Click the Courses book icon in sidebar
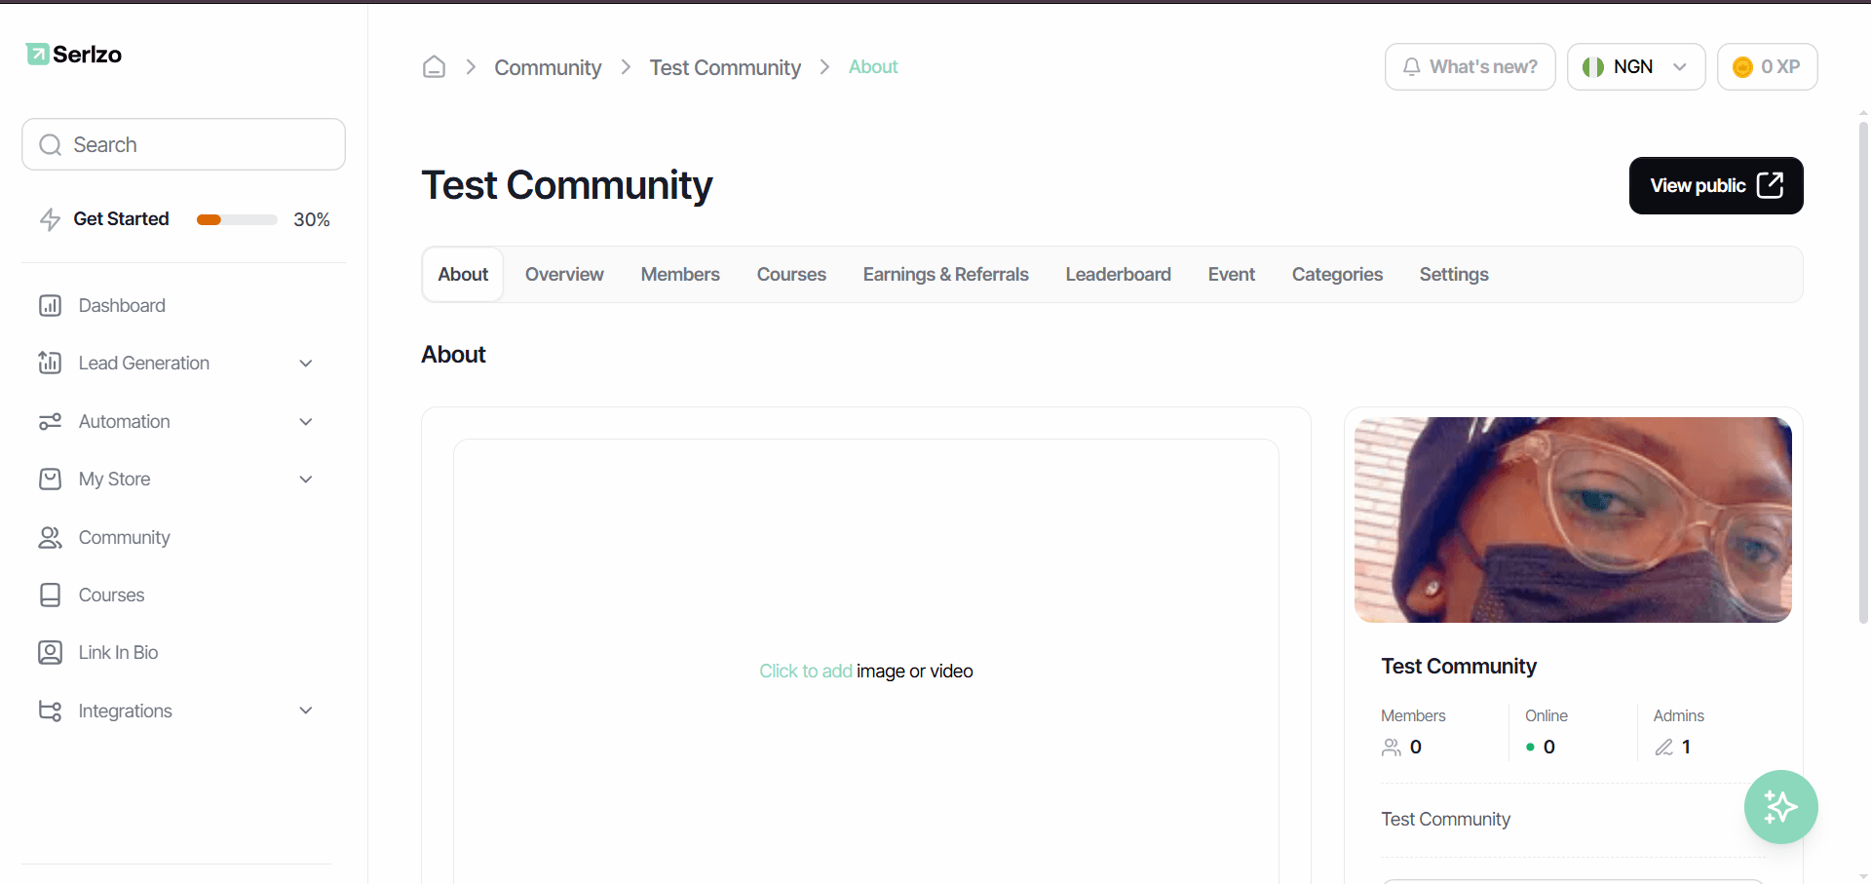This screenshot has height=884, width=1871. (x=50, y=596)
